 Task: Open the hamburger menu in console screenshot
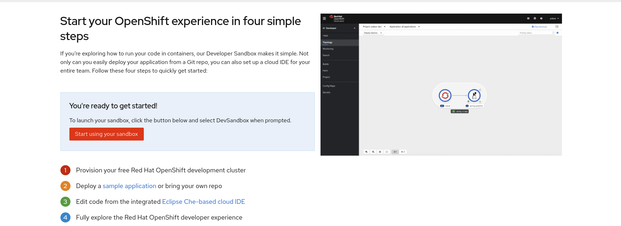324,18
